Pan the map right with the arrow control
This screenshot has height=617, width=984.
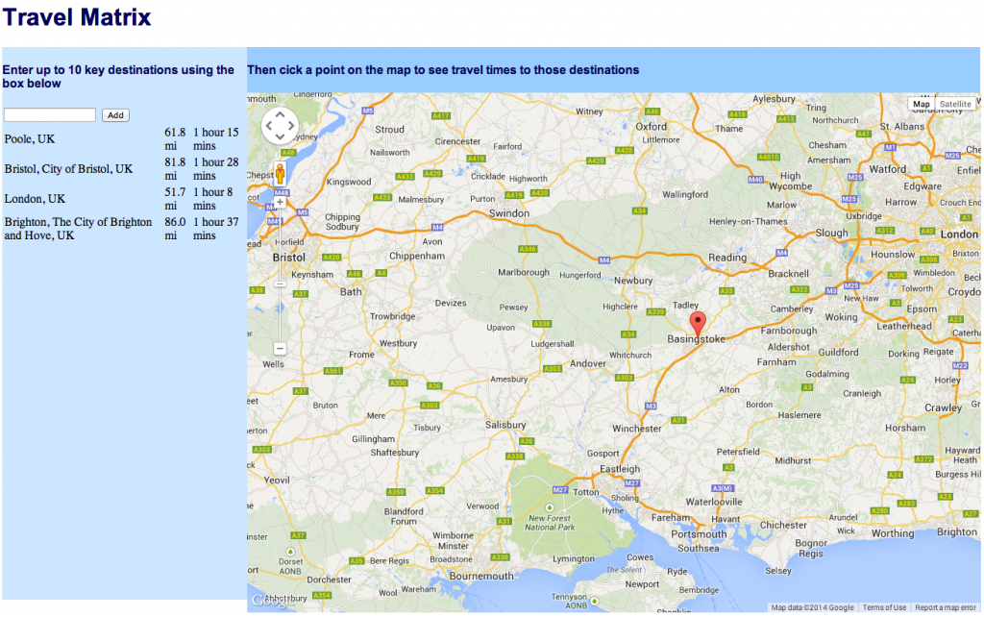[x=291, y=126]
